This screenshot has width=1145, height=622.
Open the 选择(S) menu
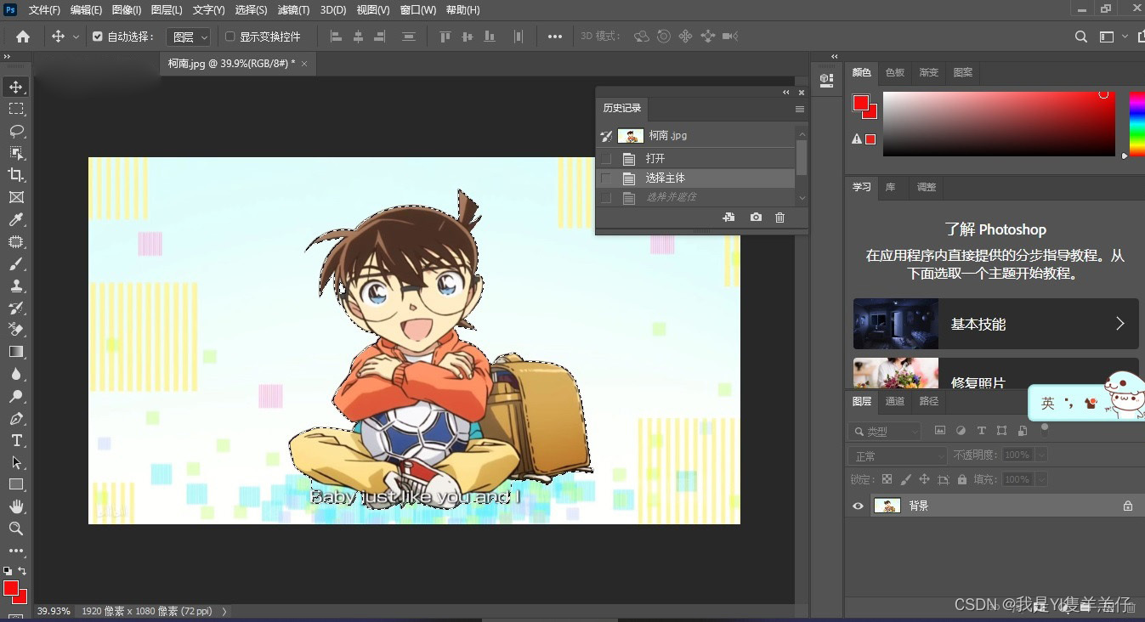(251, 10)
